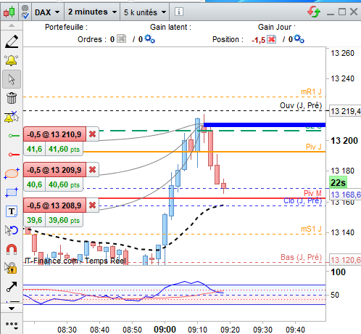
Task: Open the orders settings gear icon
Action: tap(149, 38)
